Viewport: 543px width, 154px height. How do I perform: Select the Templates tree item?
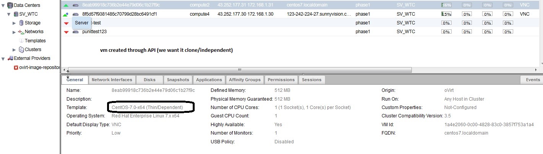coord(35,41)
